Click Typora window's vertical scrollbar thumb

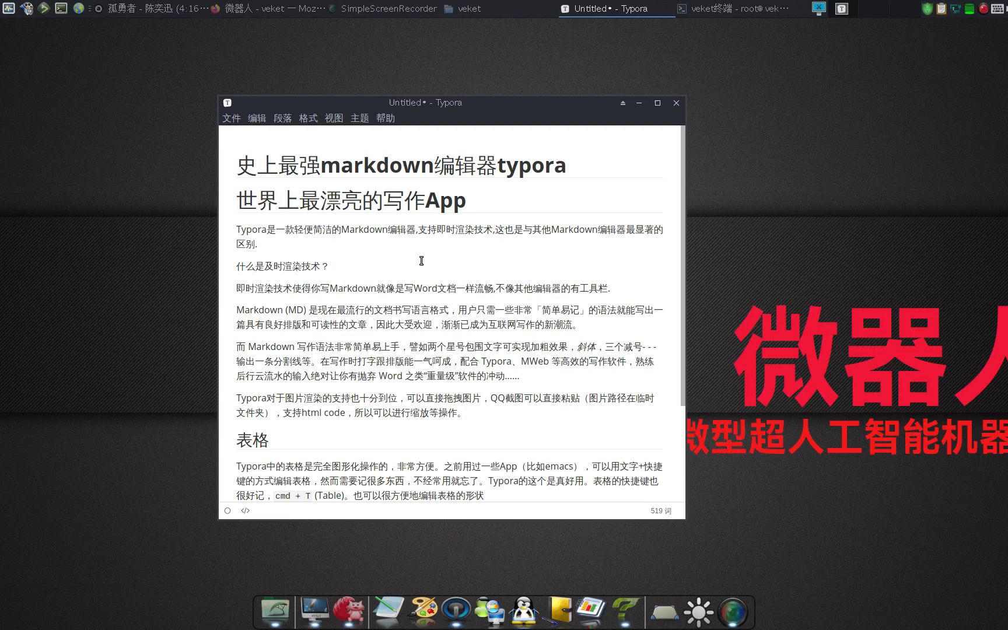[682, 265]
